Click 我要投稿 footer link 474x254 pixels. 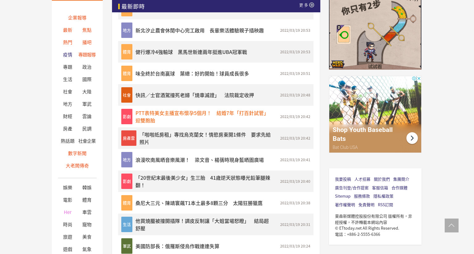[343, 179]
